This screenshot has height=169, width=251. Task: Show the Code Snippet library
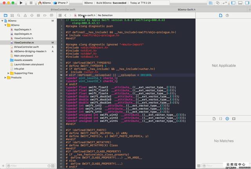[x=220, y=119]
